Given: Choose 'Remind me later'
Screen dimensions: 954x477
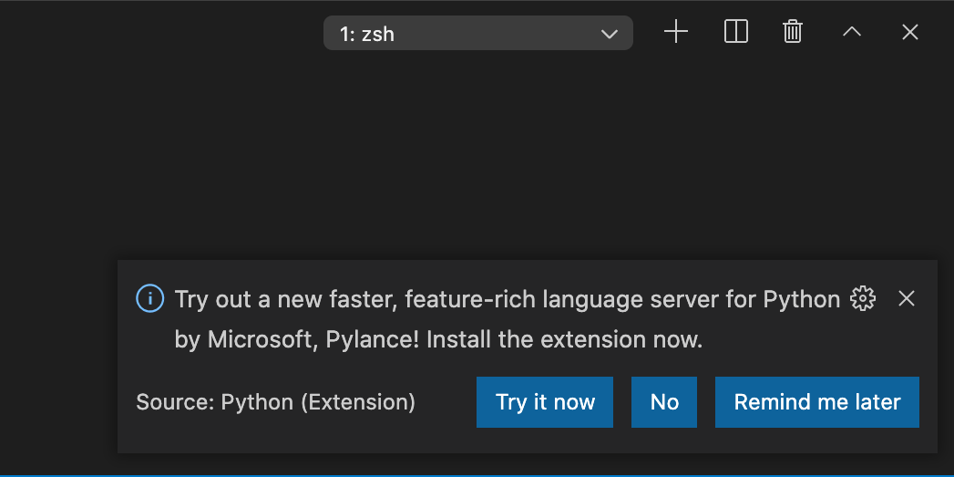Looking at the screenshot, I should (816, 402).
